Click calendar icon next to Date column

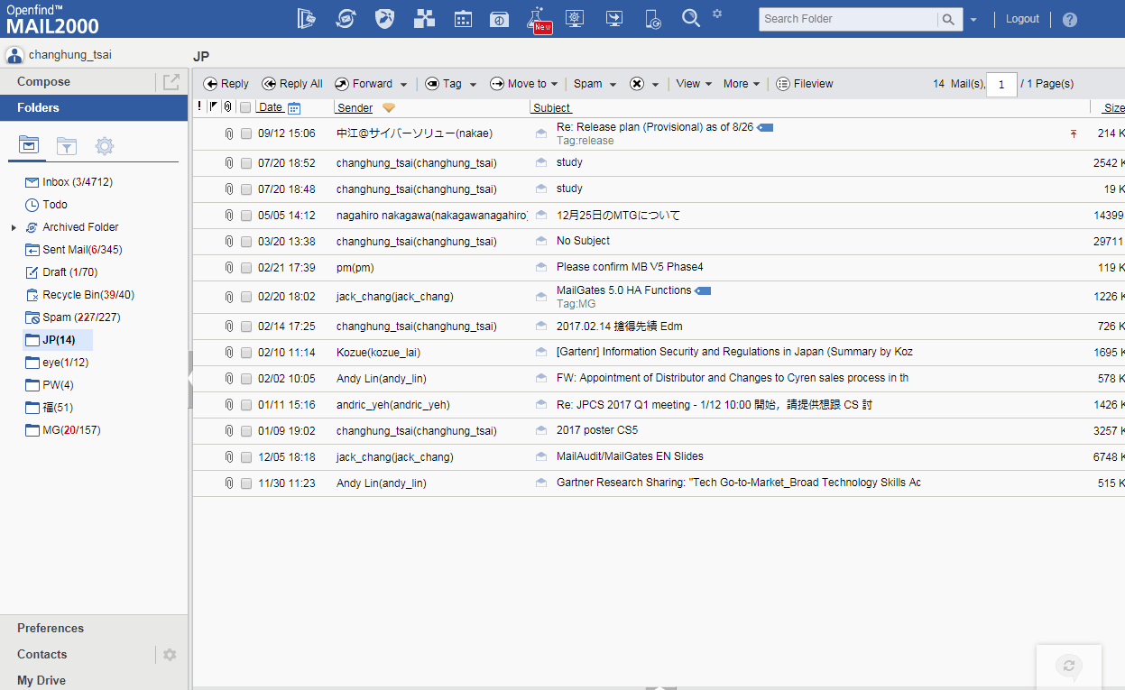click(x=293, y=108)
